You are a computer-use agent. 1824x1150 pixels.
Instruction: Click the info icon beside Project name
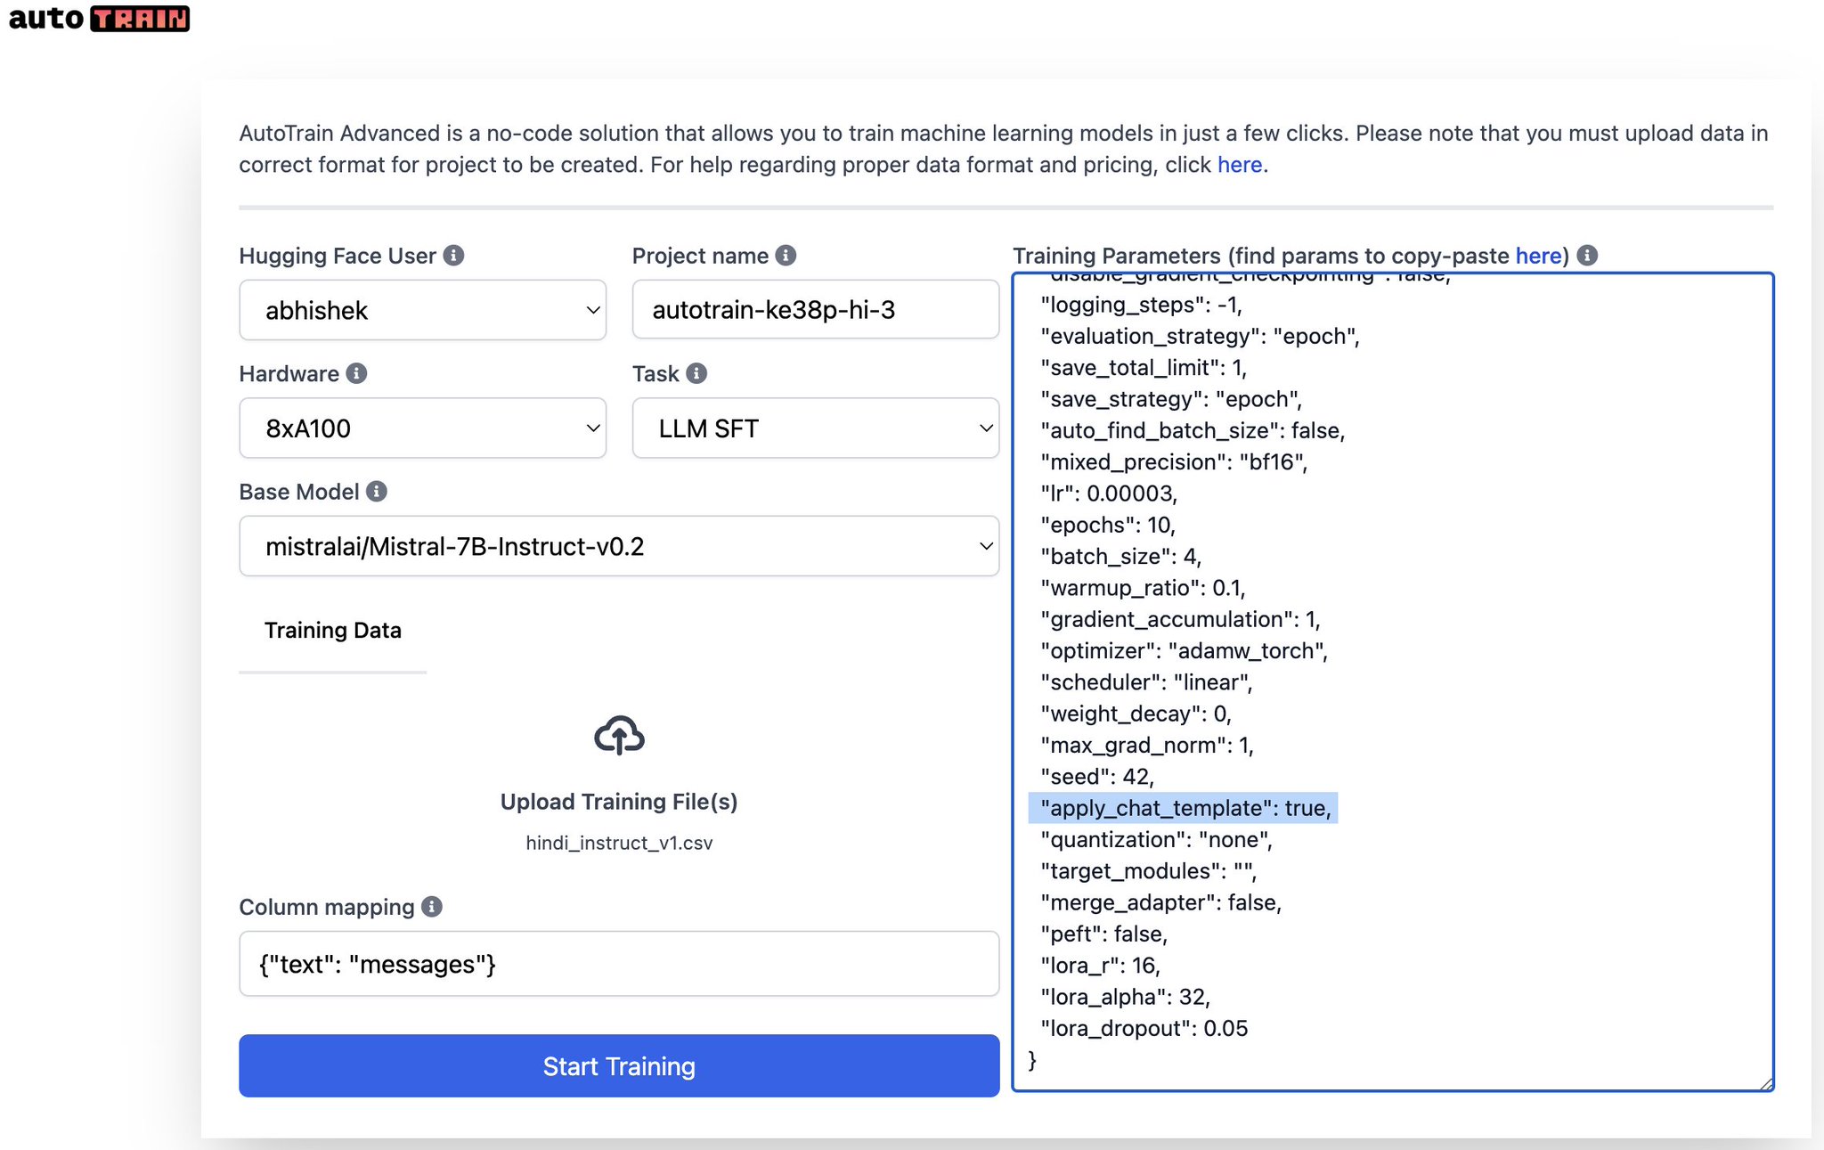tap(786, 256)
